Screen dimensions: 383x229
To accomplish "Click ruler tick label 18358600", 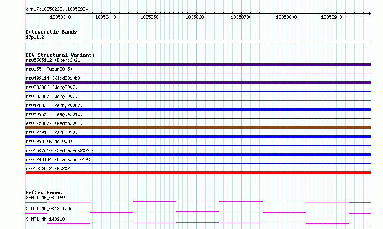I will click(196, 17).
